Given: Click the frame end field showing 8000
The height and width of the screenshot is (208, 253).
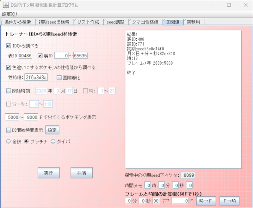Looking at the screenshot, I should click(31, 117).
